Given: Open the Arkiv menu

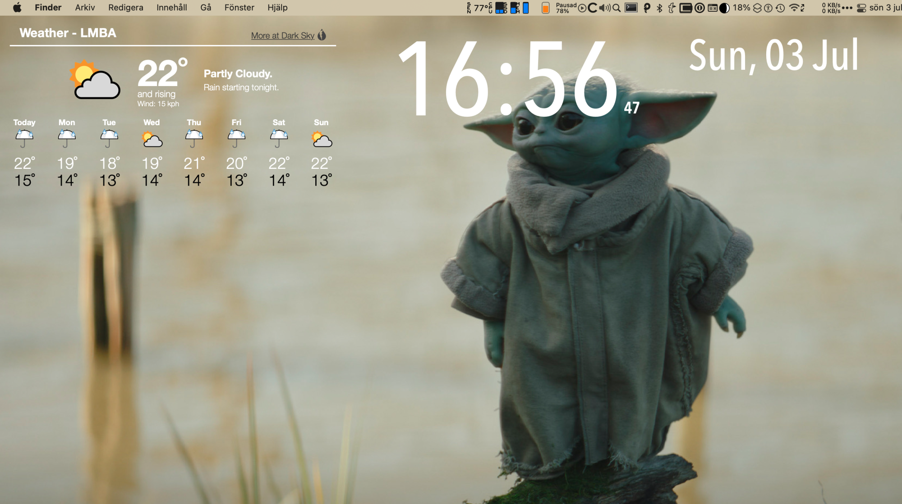Looking at the screenshot, I should click(x=85, y=8).
